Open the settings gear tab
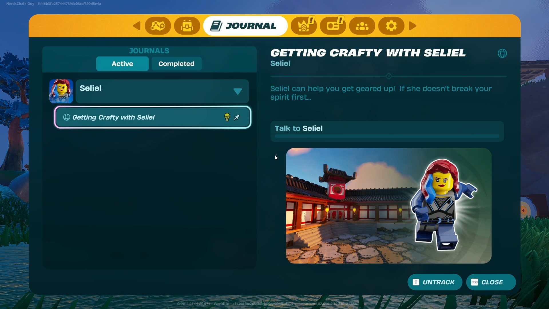The image size is (549, 309). (x=391, y=26)
